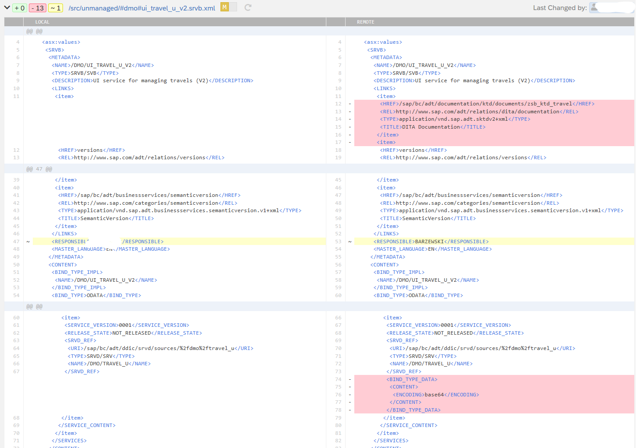Image resolution: width=636 pixels, height=448 pixels.
Task: Collapse the diff using the top-left chevron
Action: tap(7, 7)
